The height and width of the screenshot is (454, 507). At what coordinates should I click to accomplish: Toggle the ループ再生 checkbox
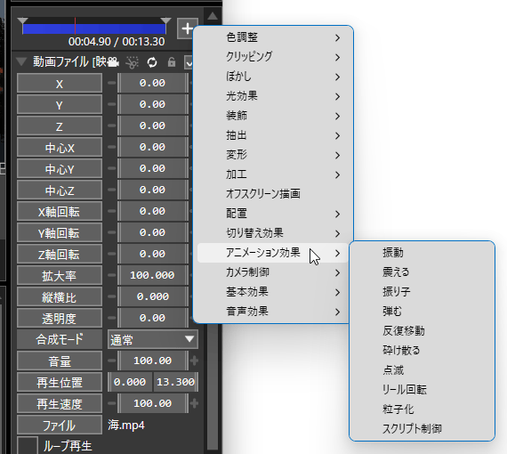coord(28,445)
